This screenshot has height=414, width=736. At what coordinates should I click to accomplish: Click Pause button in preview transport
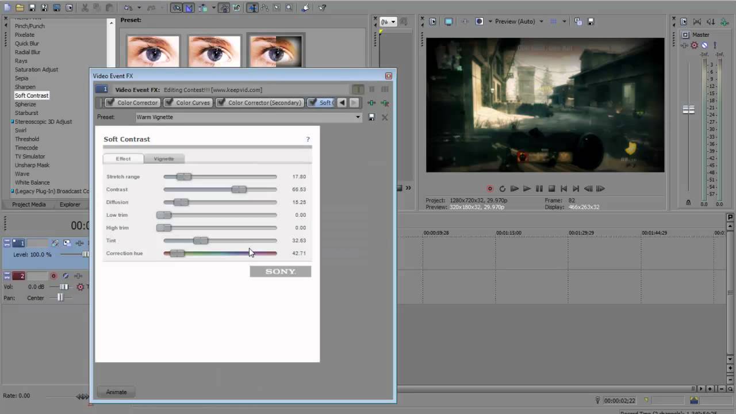pos(539,189)
